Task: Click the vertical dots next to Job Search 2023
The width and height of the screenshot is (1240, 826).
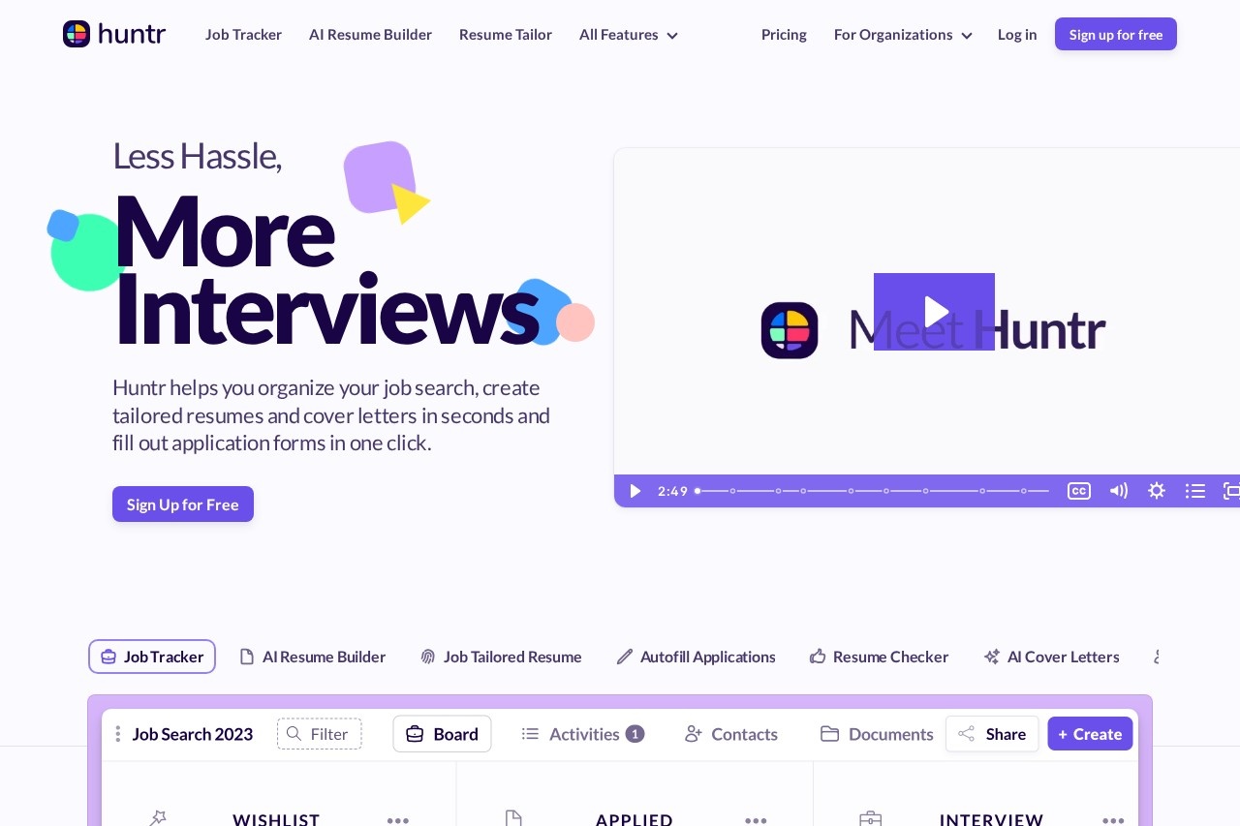Action: 118,734
